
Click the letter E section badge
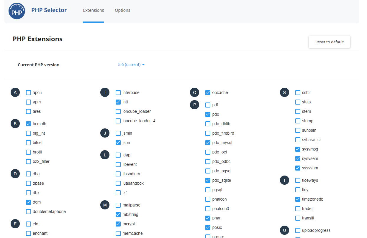[15, 224]
